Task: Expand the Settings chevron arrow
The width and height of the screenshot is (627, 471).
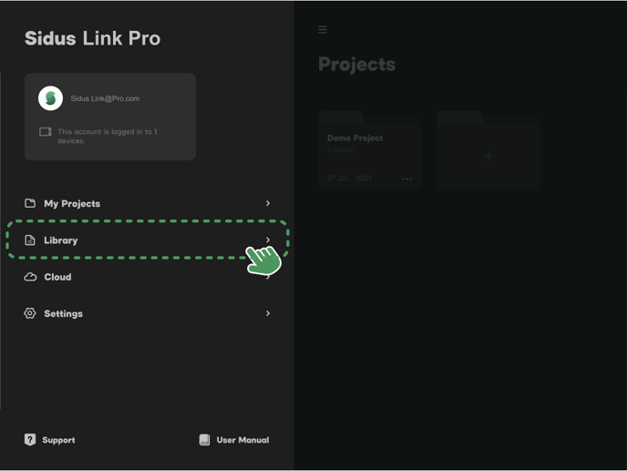Action: click(x=268, y=313)
